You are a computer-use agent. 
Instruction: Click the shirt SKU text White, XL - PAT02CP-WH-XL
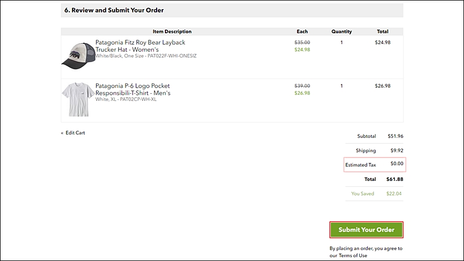point(126,99)
